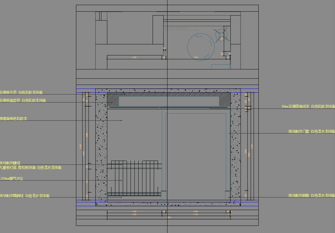Click the 原墙面有色乳胶漆 label

coord(13,119)
